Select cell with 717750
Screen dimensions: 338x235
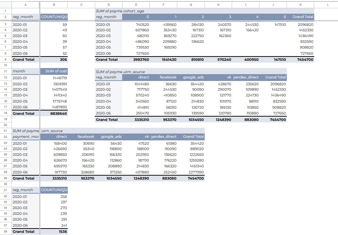point(136,89)
